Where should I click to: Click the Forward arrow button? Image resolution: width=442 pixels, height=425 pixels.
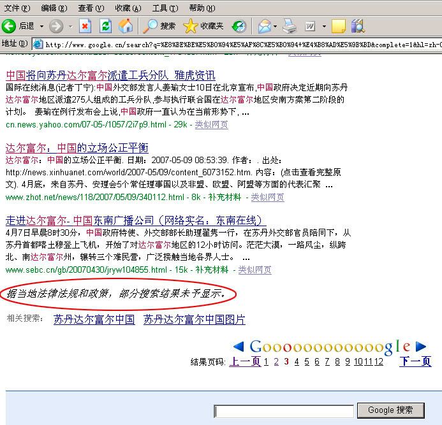click(x=56, y=26)
